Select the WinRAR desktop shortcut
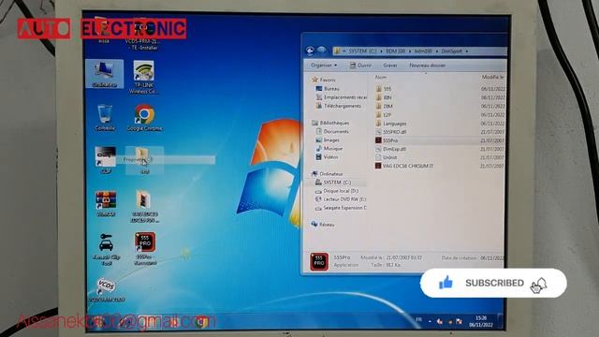 click(x=106, y=204)
